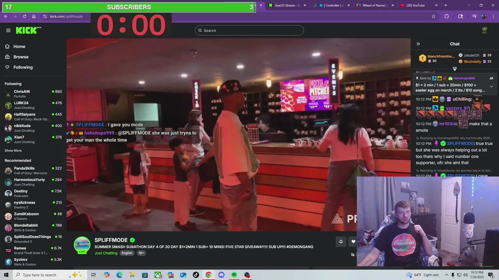Open Windows Start menu
499x280 pixels.
6,275
